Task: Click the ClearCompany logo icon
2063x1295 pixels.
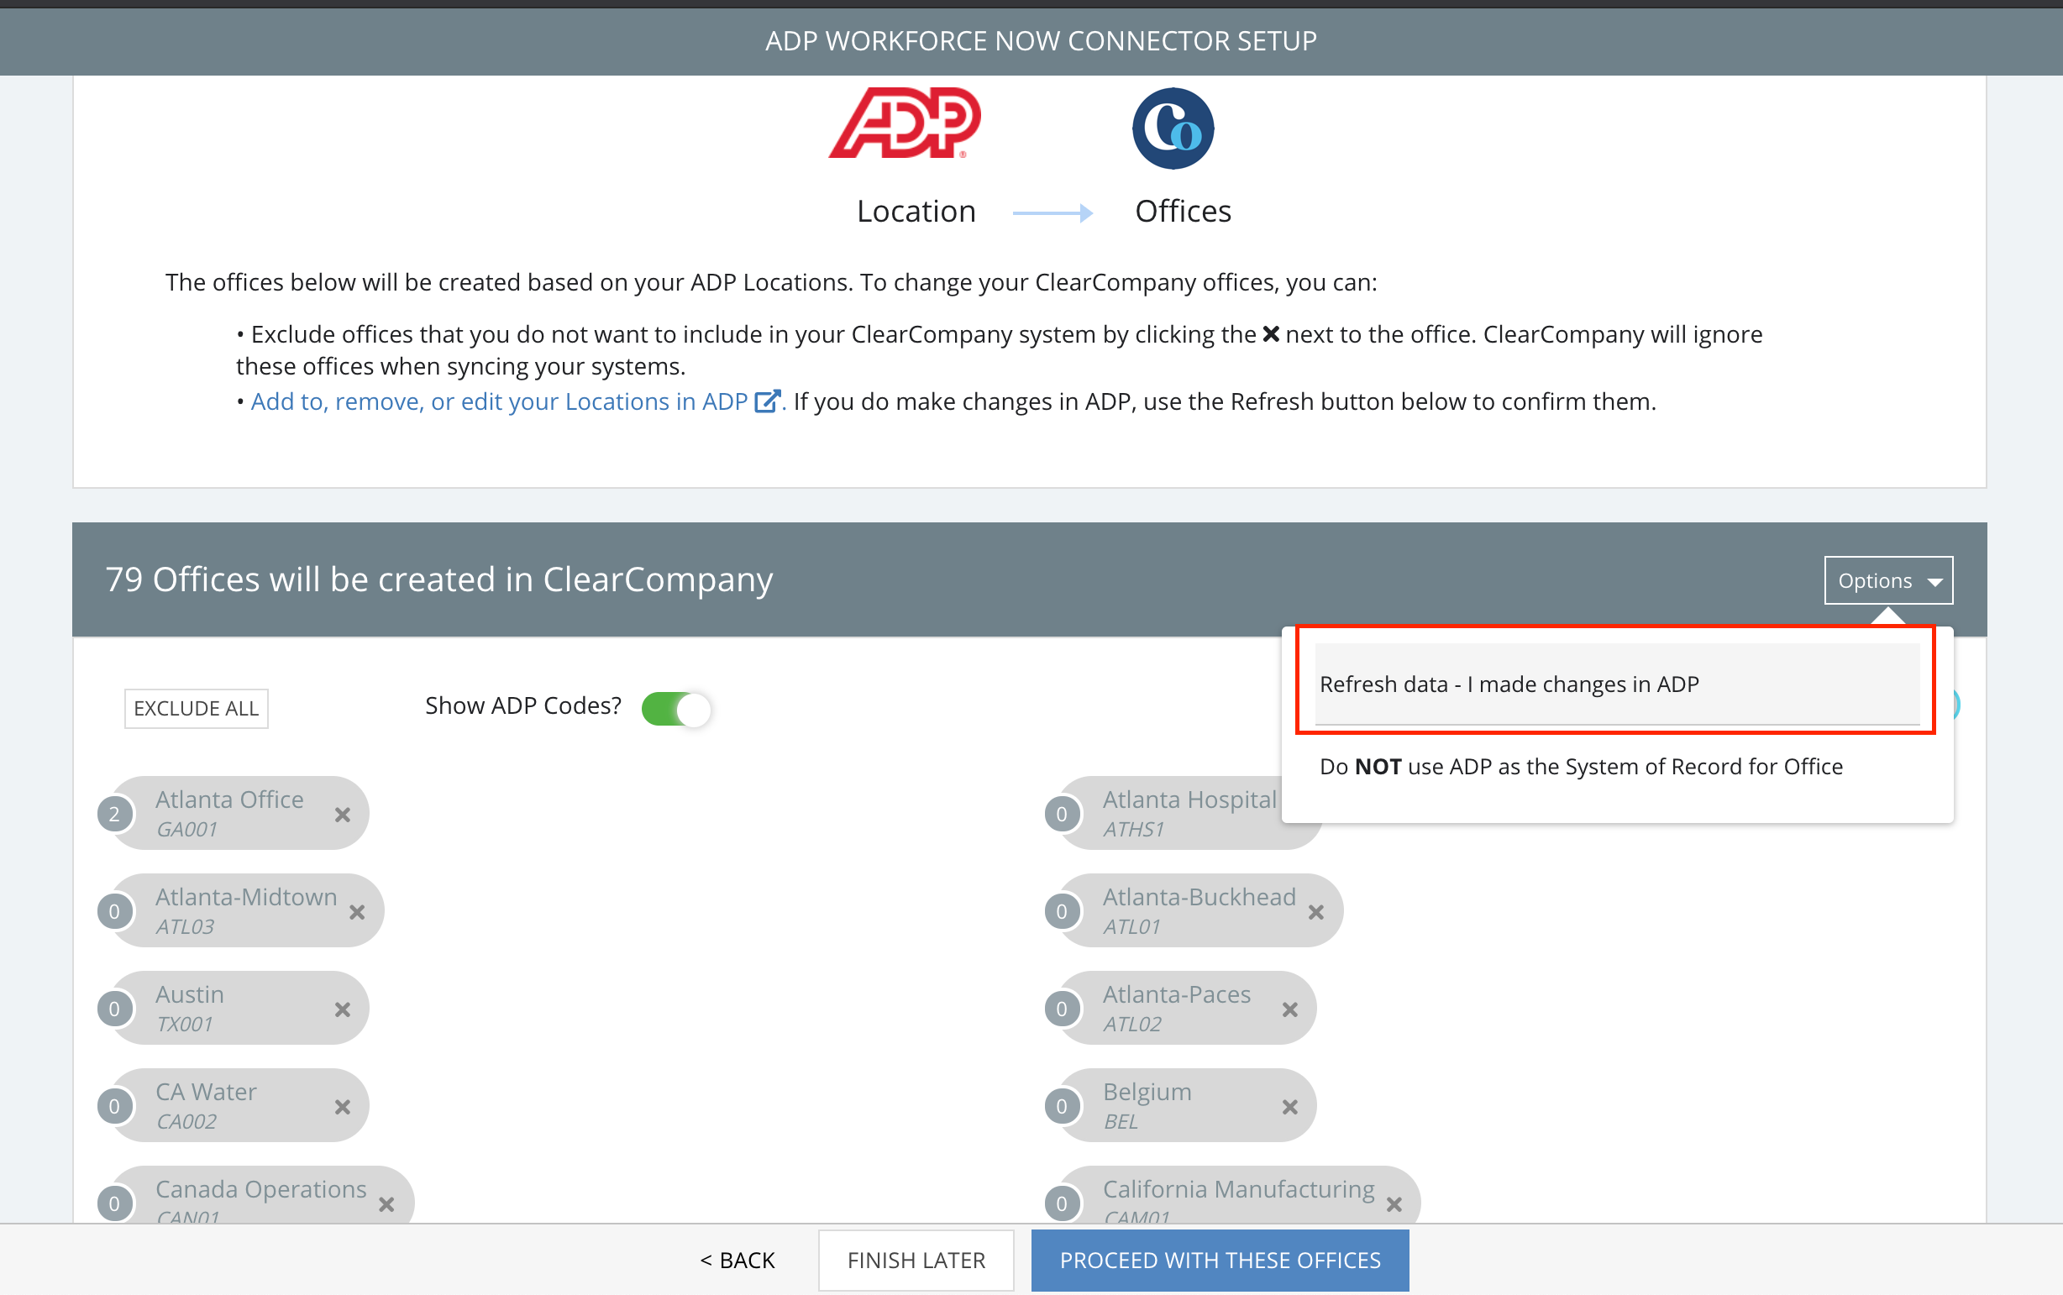Action: (1173, 128)
